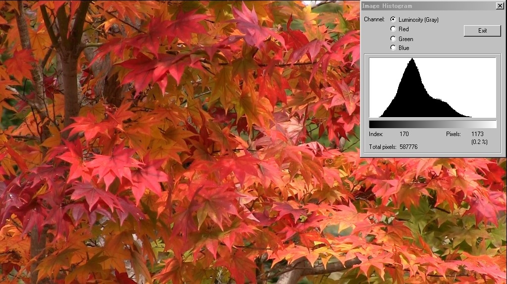
Task: Click the Total pixels: label
Action: tap(383, 146)
